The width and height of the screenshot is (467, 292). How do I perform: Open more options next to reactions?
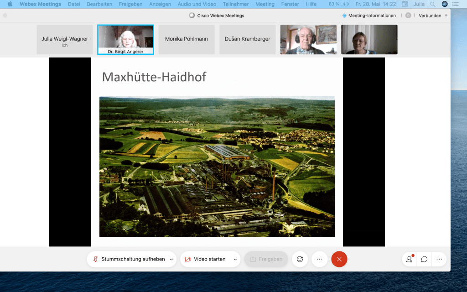tap(319, 259)
